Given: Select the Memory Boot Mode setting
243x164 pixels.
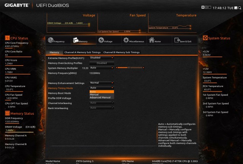Looking at the screenshot, I should (x=60, y=93).
